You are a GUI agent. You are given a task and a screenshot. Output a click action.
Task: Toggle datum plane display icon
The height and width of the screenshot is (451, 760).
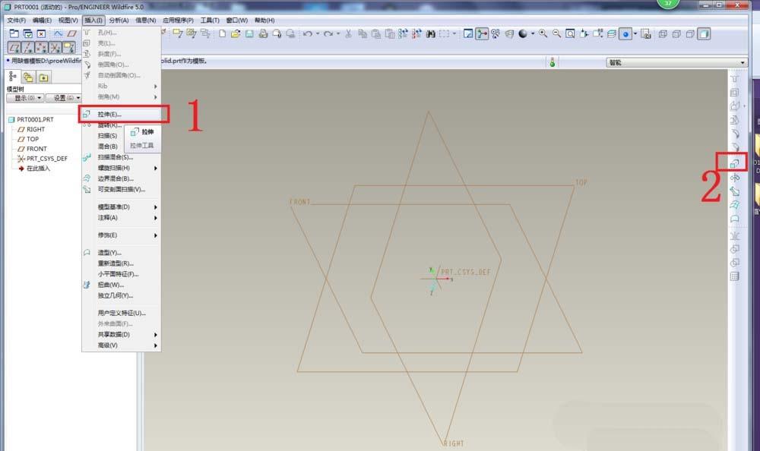(13, 47)
